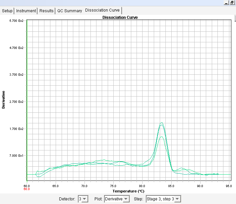Click the Dissociation Curve chart title

pos(120,18)
